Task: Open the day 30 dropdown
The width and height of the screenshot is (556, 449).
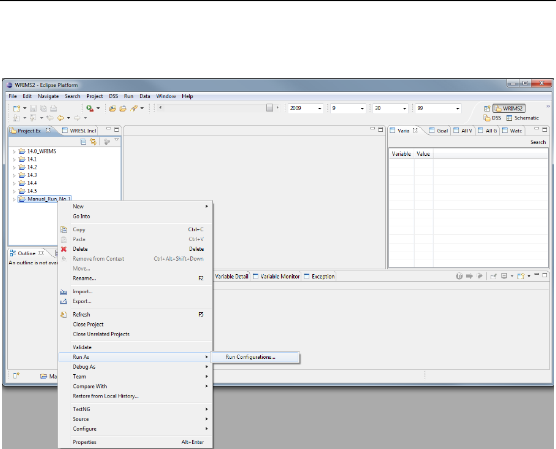Action: coord(404,109)
